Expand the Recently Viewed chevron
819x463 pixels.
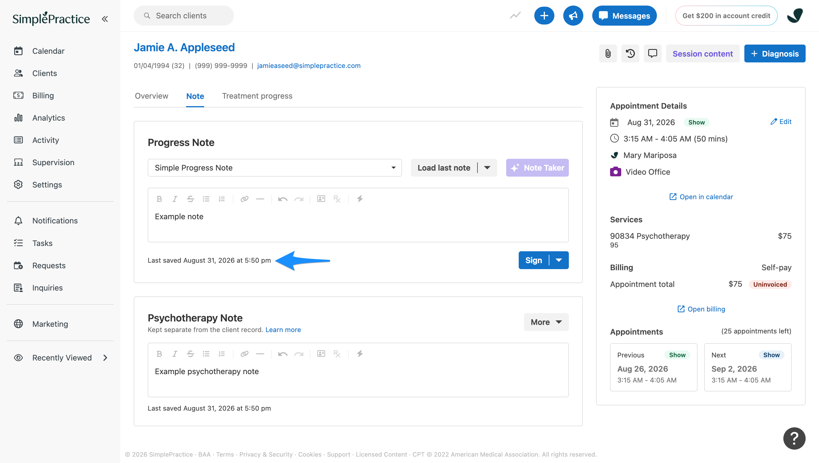pyautogui.click(x=105, y=358)
